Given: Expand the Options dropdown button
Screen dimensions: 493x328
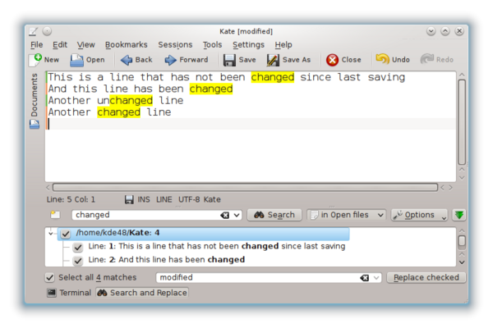Looking at the screenshot, I should click(x=419, y=215).
